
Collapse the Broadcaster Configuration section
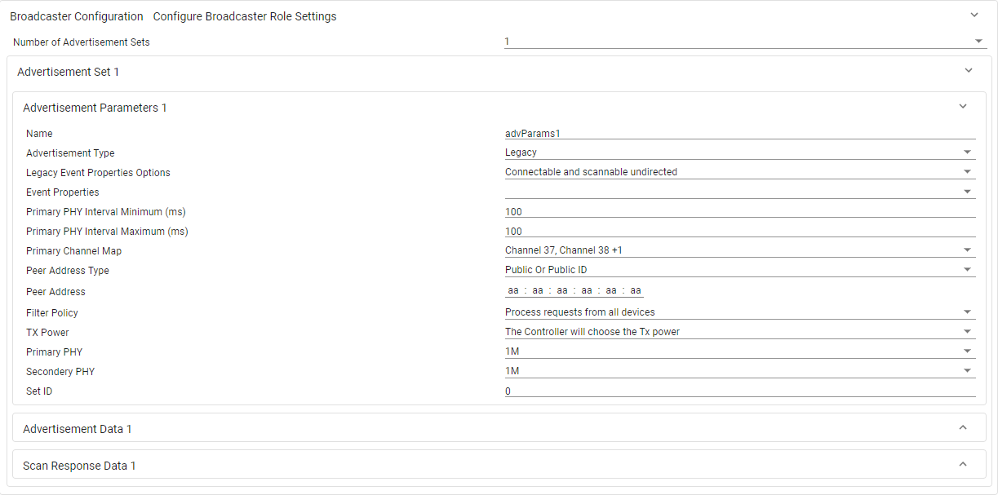pyautogui.click(x=974, y=15)
